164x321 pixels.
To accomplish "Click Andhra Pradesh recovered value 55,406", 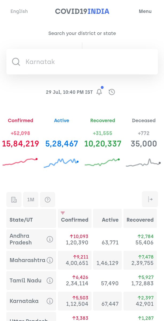I will click(x=145, y=243).
